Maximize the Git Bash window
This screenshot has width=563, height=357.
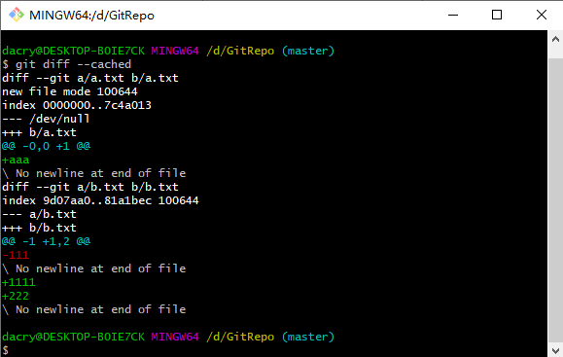[x=497, y=16]
